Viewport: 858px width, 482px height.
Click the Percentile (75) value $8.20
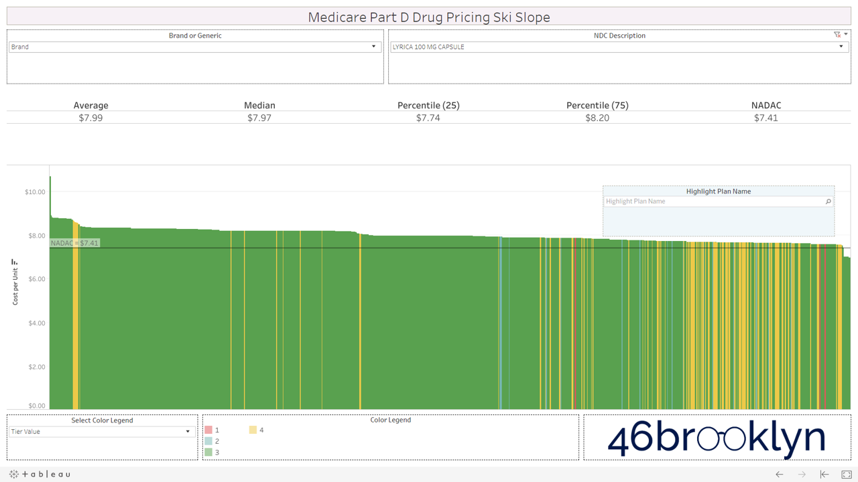(x=597, y=118)
